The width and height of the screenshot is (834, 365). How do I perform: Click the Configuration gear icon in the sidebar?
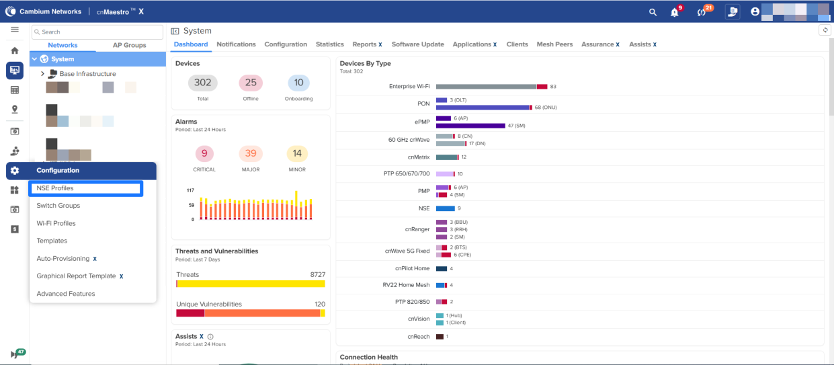tap(15, 171)
